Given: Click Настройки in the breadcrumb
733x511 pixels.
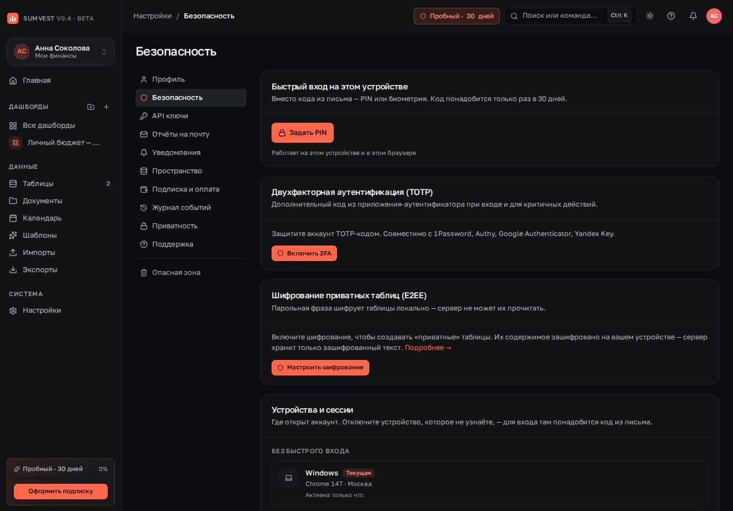Looking at the screenshot, I should pyautogui.click(x=152, y=16).
